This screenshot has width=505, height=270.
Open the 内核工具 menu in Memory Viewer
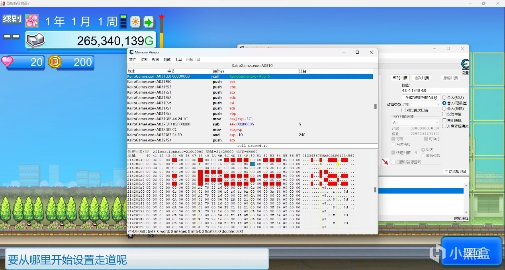click(x=193, y=59)
